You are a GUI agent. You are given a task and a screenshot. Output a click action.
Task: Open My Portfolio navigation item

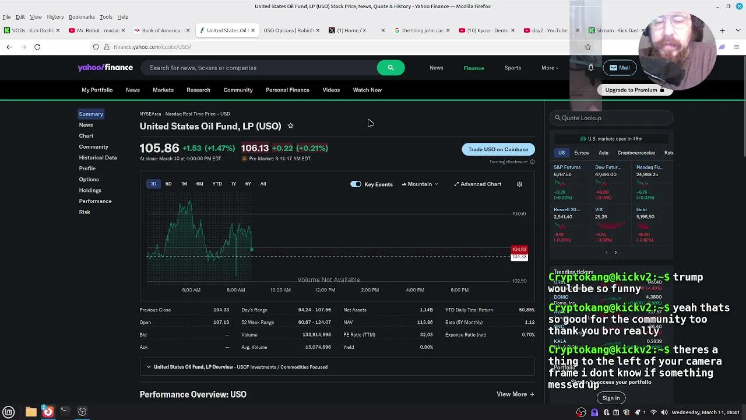pos(97,90)
